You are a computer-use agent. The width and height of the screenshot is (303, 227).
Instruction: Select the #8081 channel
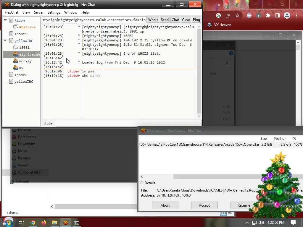[x=24, y=48]
